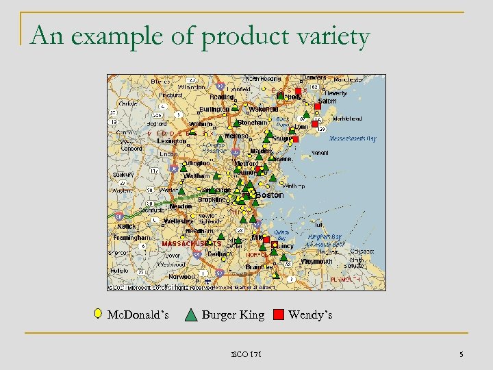Click the Boston area map image
Viewport: 493px width, 370px height.
click(x=246, y=182)
